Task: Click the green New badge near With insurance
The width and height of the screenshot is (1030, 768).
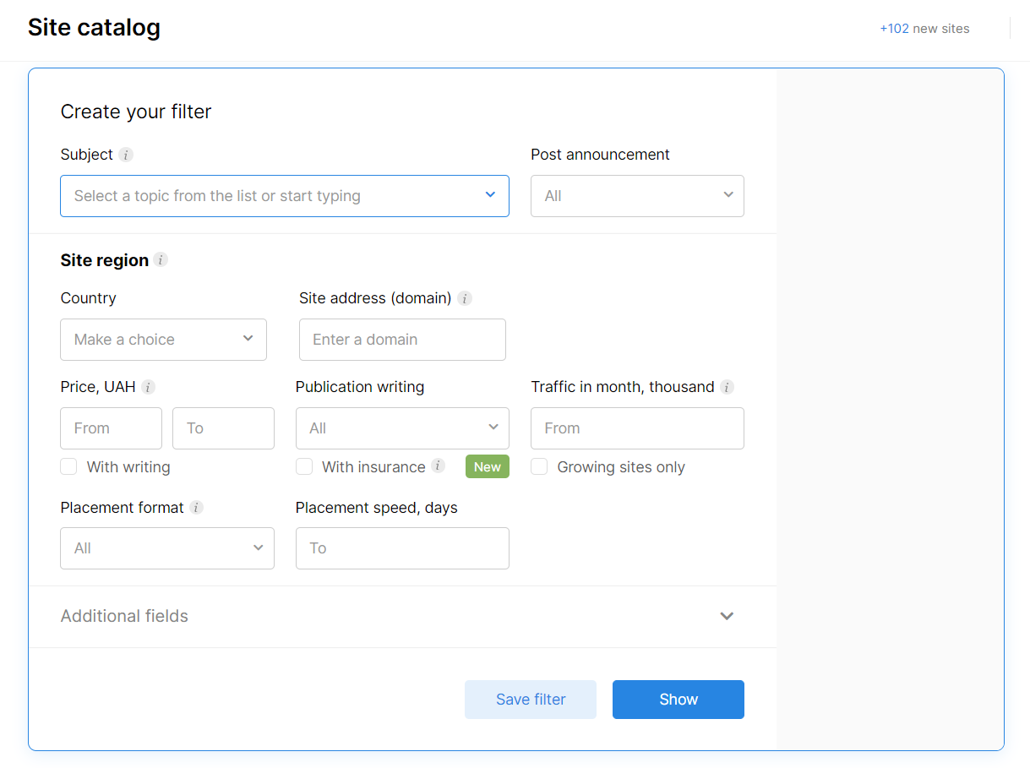Action: coord(488,466)
